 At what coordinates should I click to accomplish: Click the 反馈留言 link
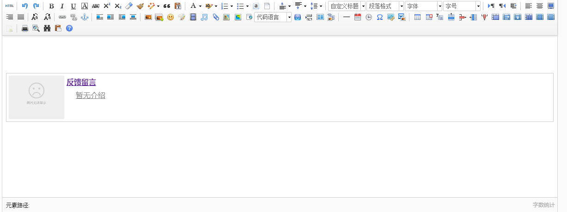[x=81, y=82]
